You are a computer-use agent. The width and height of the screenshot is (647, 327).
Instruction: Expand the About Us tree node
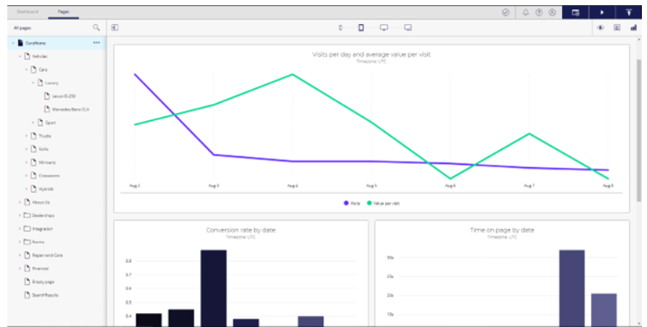click(20, 202)
